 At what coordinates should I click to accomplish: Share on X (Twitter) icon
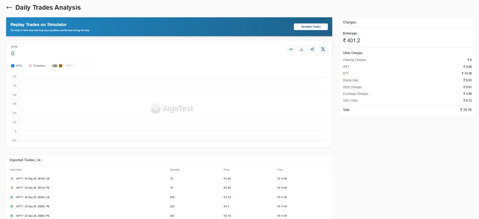point(323,49)
